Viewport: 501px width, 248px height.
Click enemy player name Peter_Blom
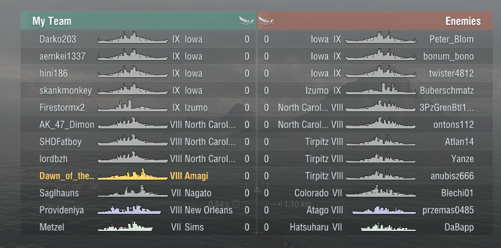tap(452, 39)
